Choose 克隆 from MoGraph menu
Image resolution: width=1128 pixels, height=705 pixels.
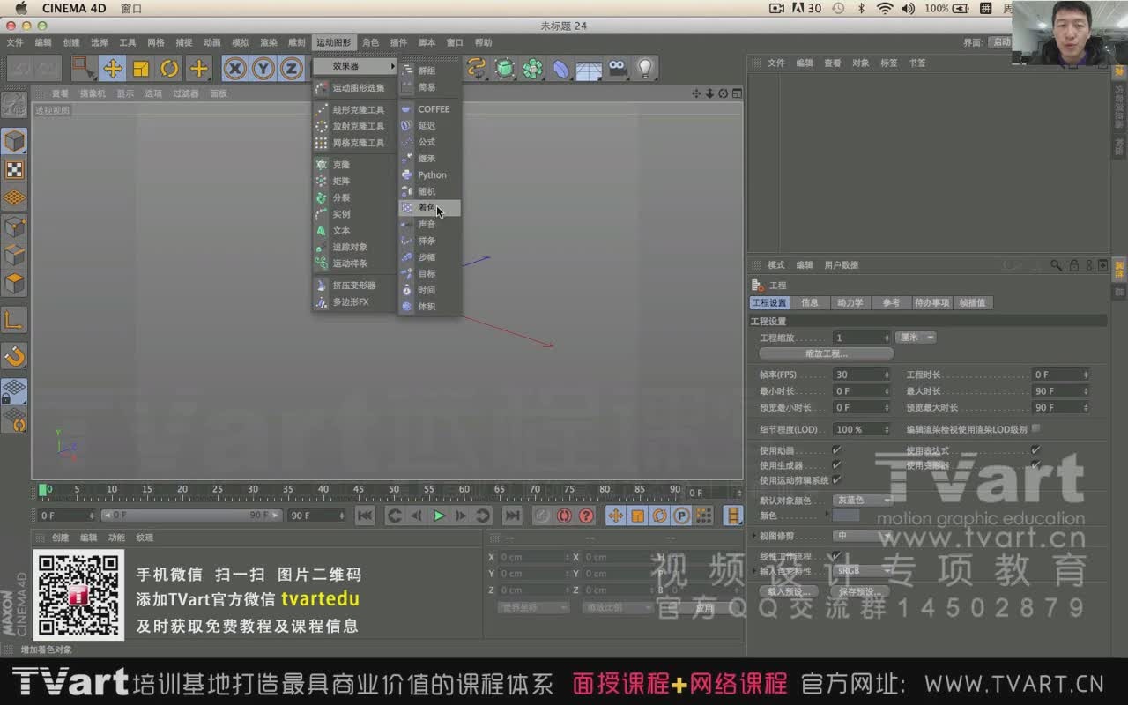click(x=353, y=165)
